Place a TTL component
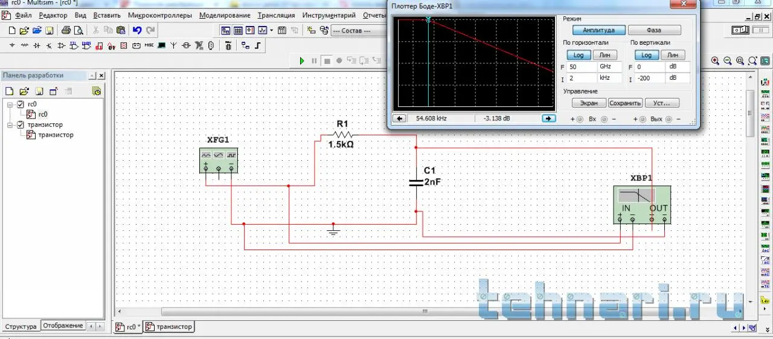This screenshot has width=773, height=339. [x=74, y=45]
